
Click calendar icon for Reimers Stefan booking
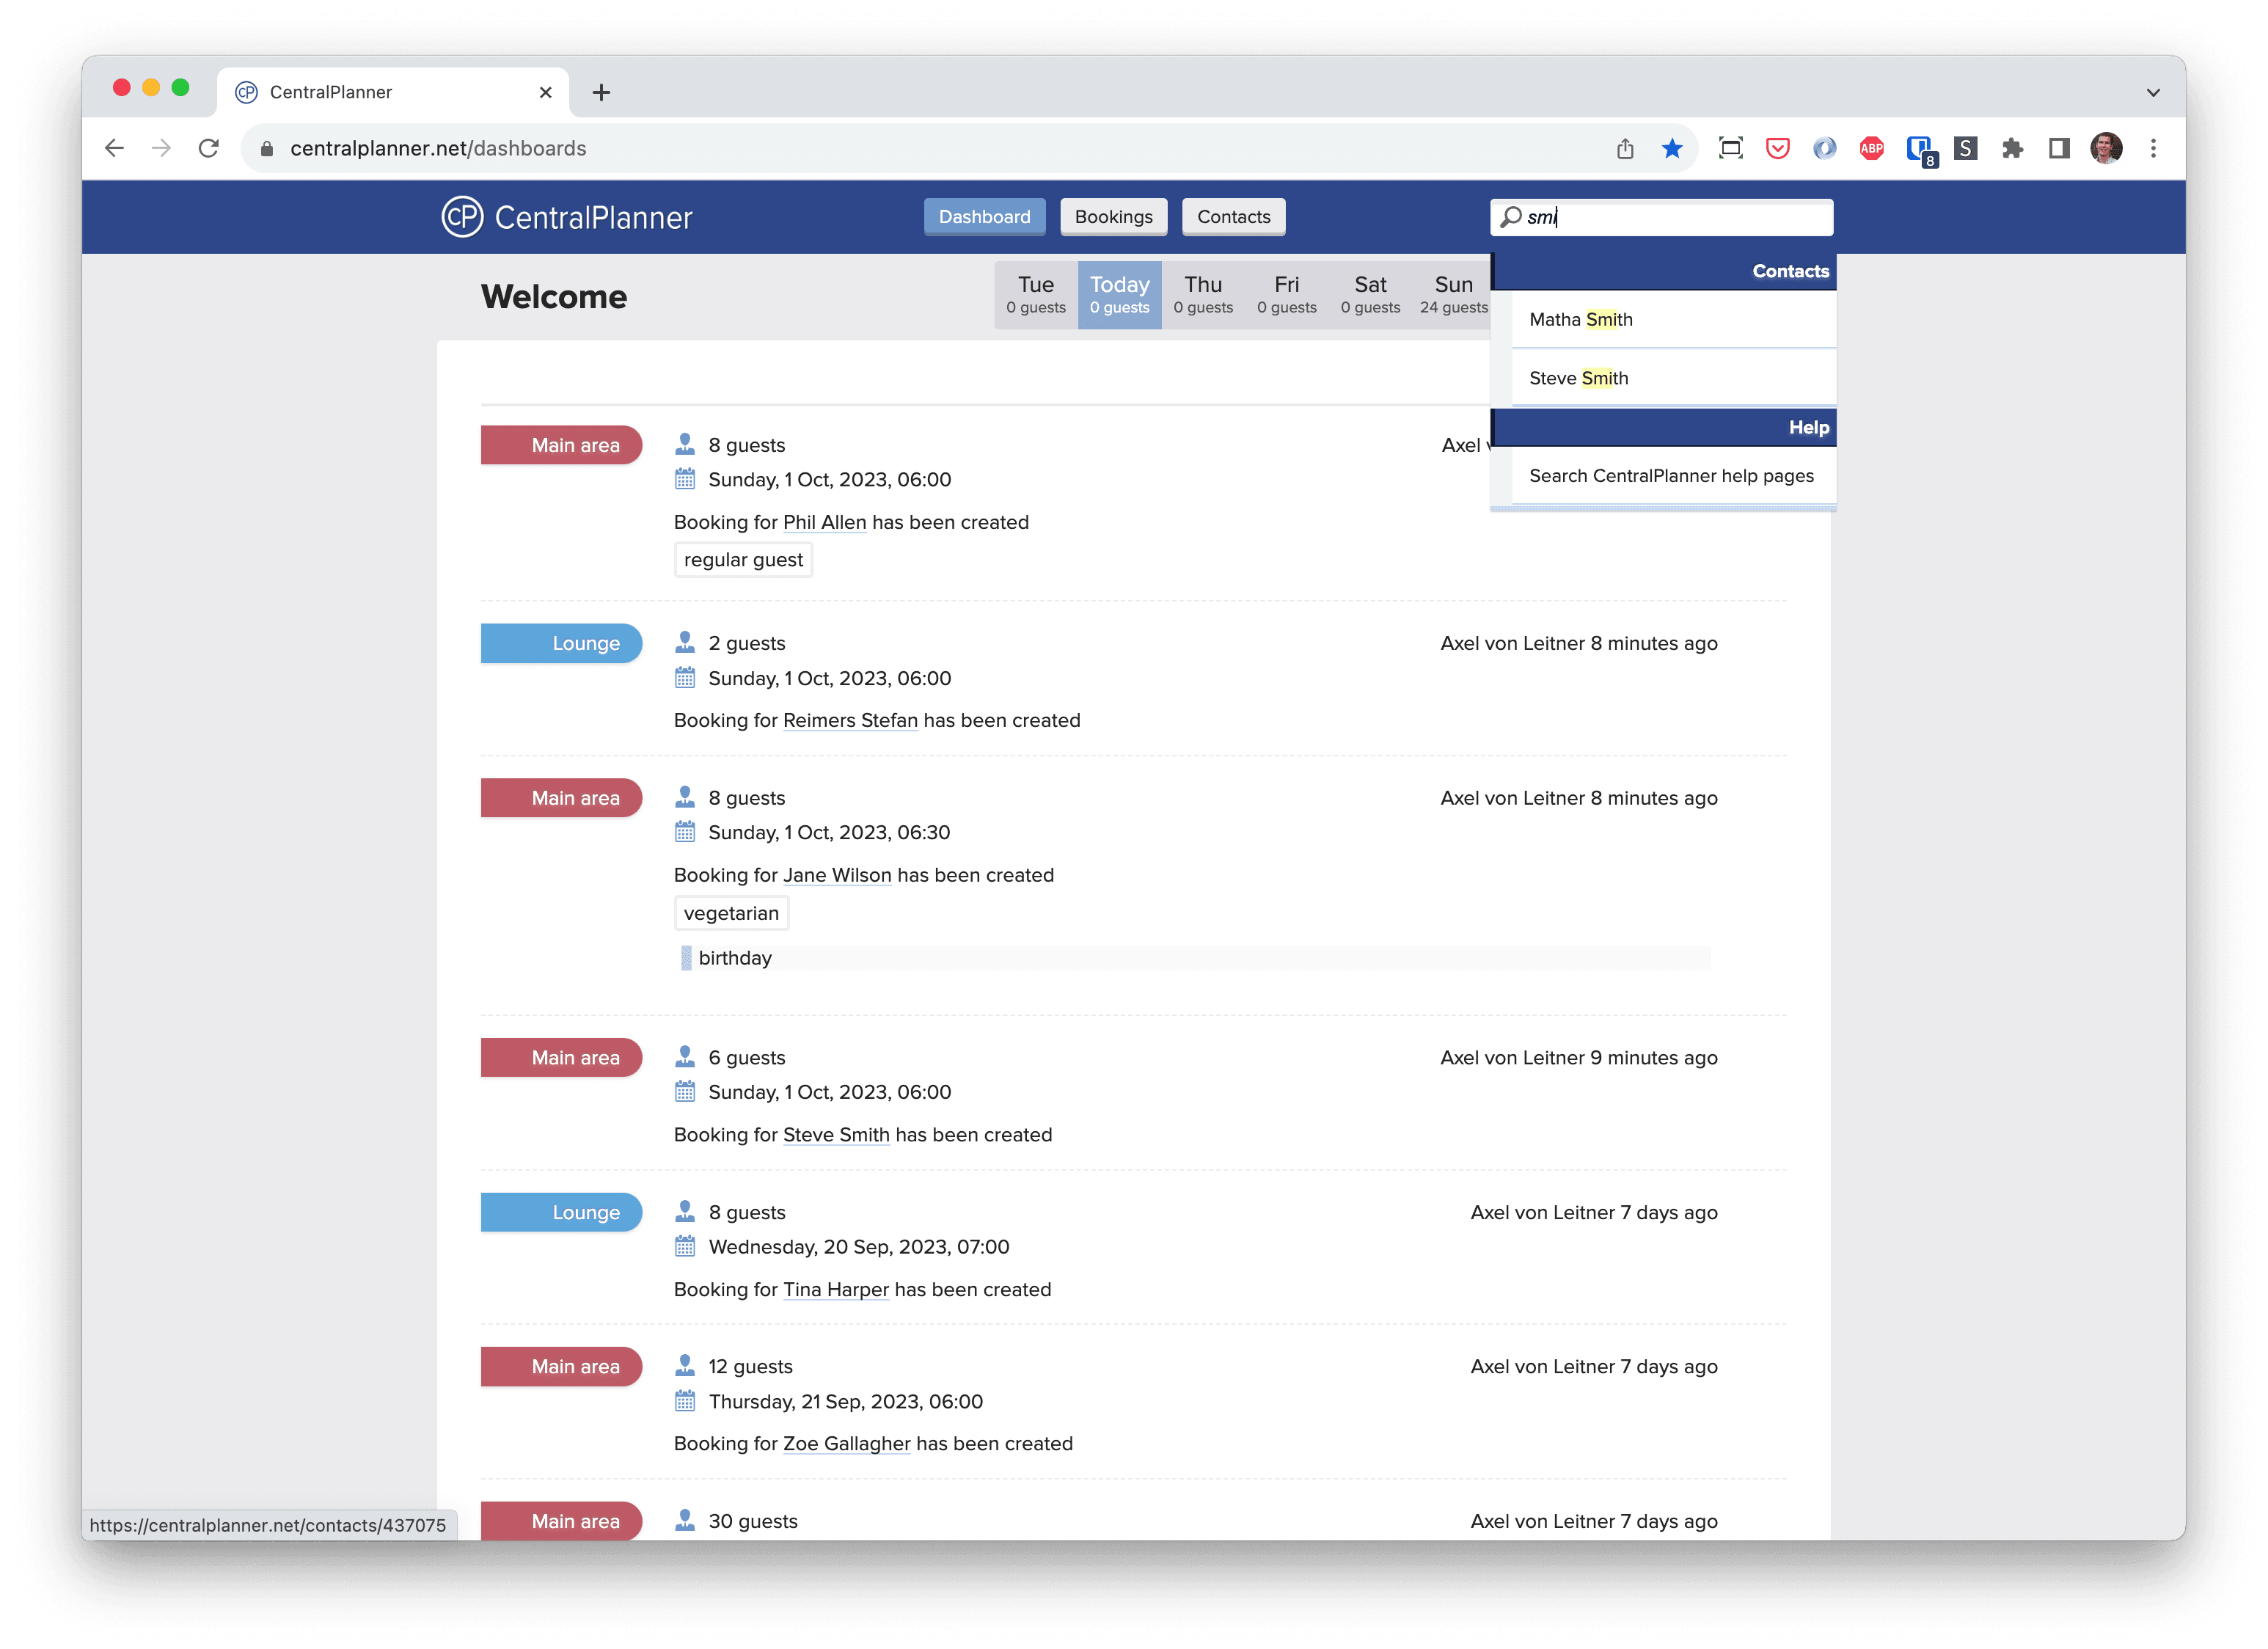click(684, 677)
